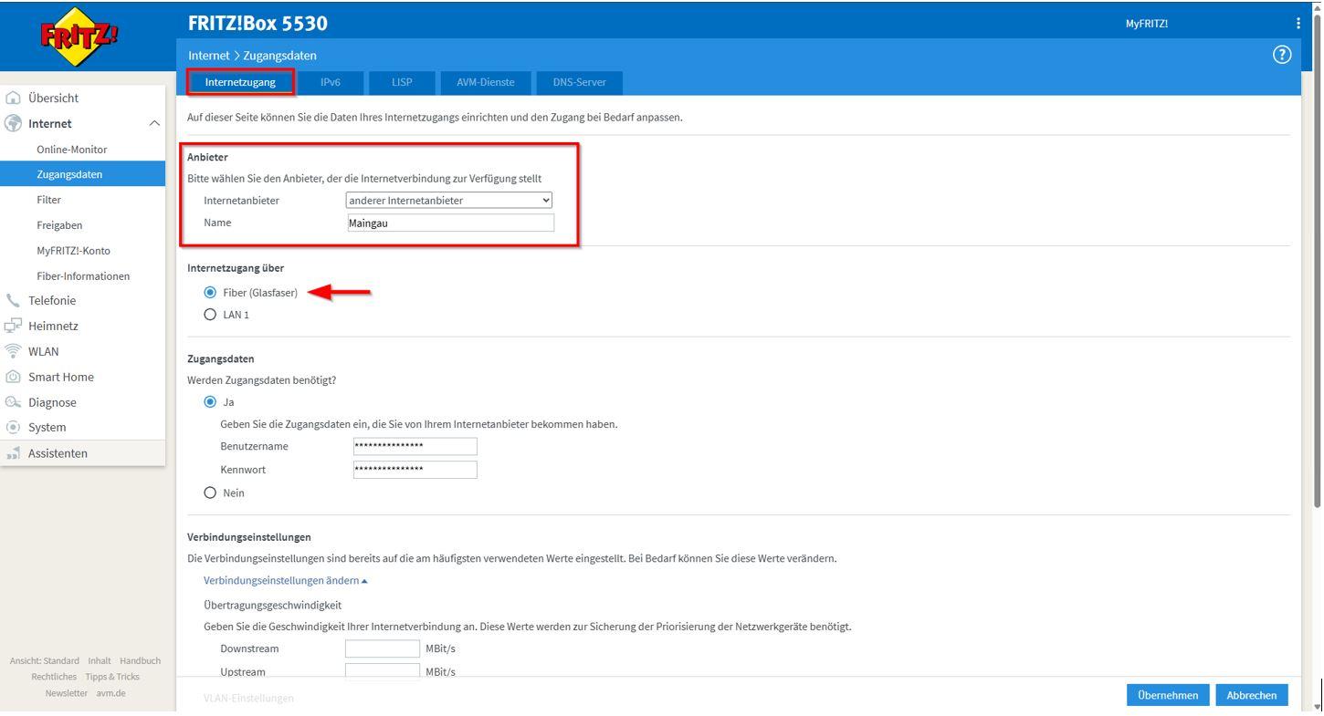Click the Assistenten icon

click(13, 453)
